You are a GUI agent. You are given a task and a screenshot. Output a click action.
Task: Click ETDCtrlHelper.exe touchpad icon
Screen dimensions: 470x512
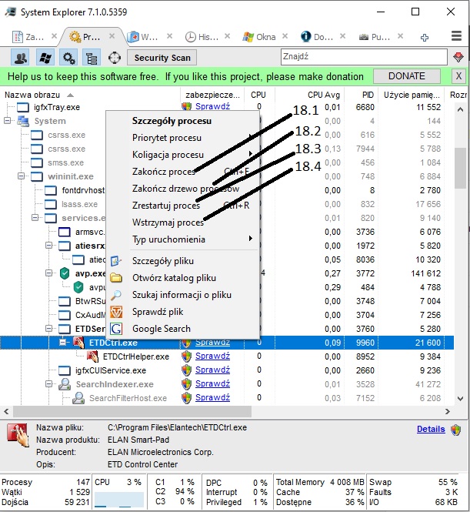[x=92, y=356]
